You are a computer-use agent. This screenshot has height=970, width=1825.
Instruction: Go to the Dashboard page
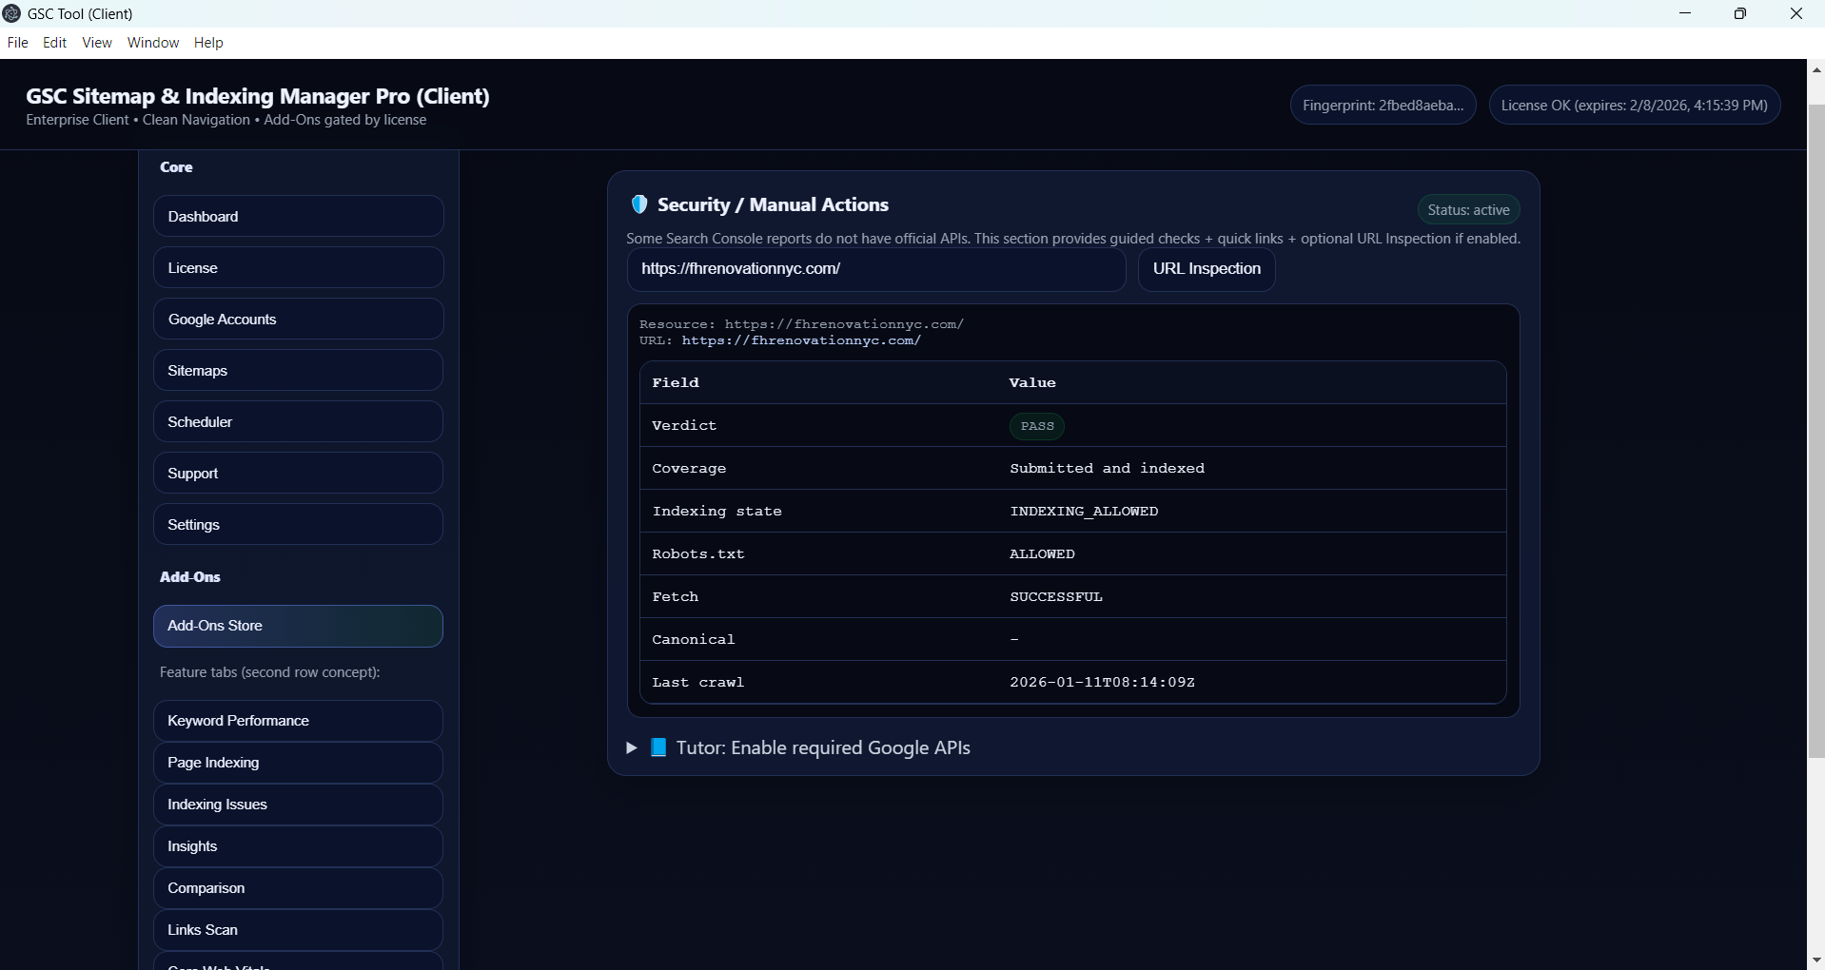click(x=298, y=217)
